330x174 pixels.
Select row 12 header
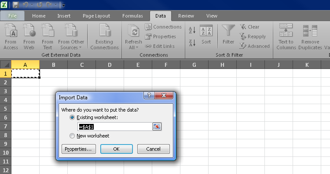[x=5, y=170]
